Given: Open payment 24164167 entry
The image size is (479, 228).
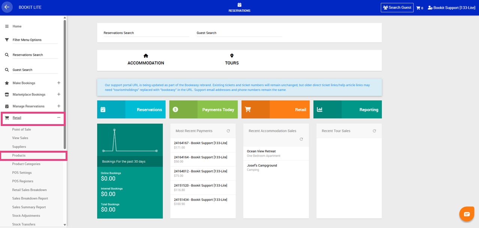Looking at the screenshot, I should (x=203, y=145).
